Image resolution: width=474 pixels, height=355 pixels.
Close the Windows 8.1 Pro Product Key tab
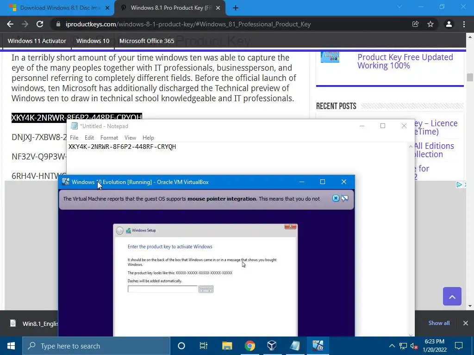coord(218,8)
